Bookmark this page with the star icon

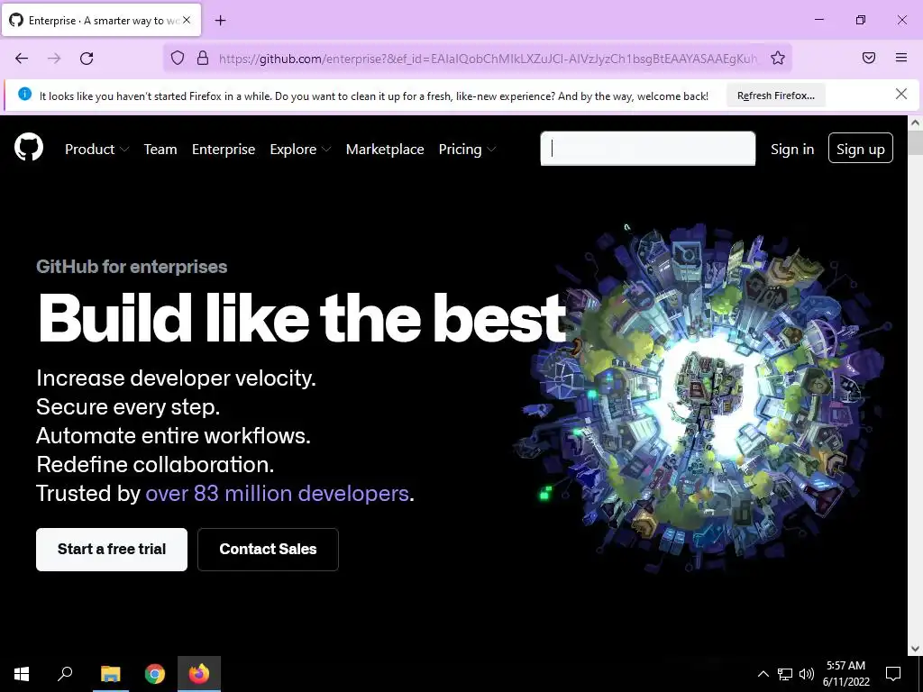[778, 58]
